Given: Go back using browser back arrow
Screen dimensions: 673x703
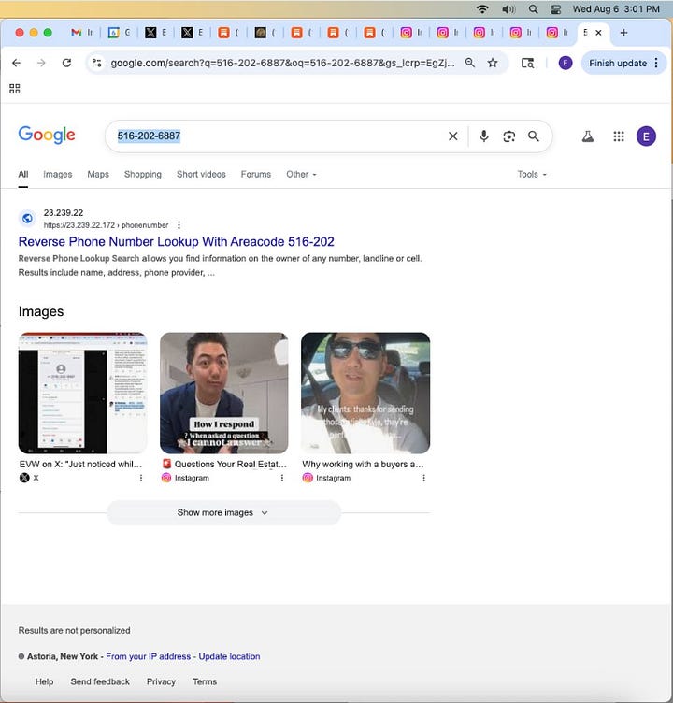Looking at the screenshot, I should [17, 63].
